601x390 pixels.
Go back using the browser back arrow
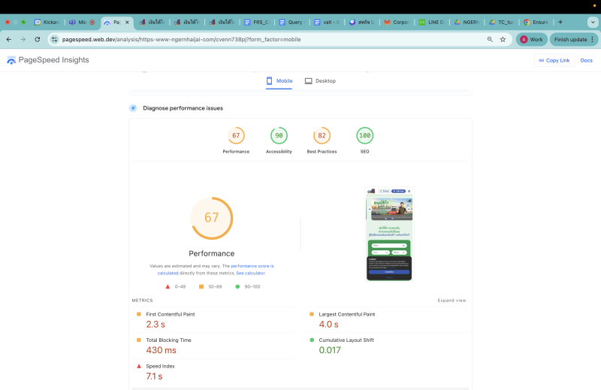point(9,39)
